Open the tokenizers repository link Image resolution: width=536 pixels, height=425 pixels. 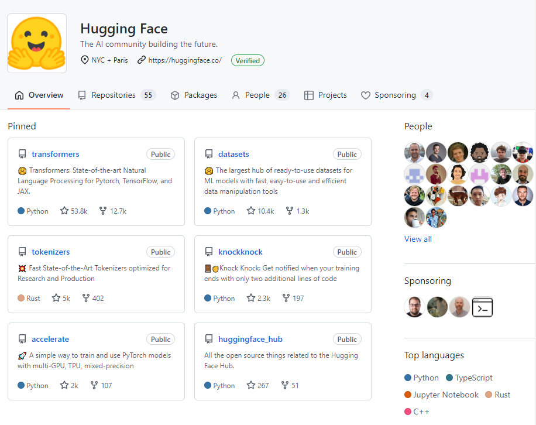click(50, 252)
